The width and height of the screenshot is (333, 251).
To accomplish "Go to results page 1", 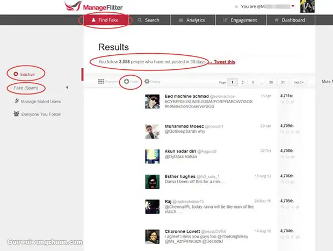I will (x=233, y=82).
